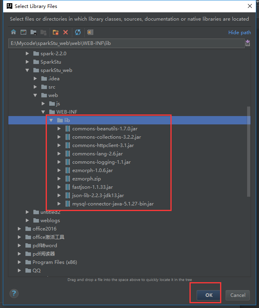Click the jar icon of fastjson-1.1.33.jar

point(68,187)
